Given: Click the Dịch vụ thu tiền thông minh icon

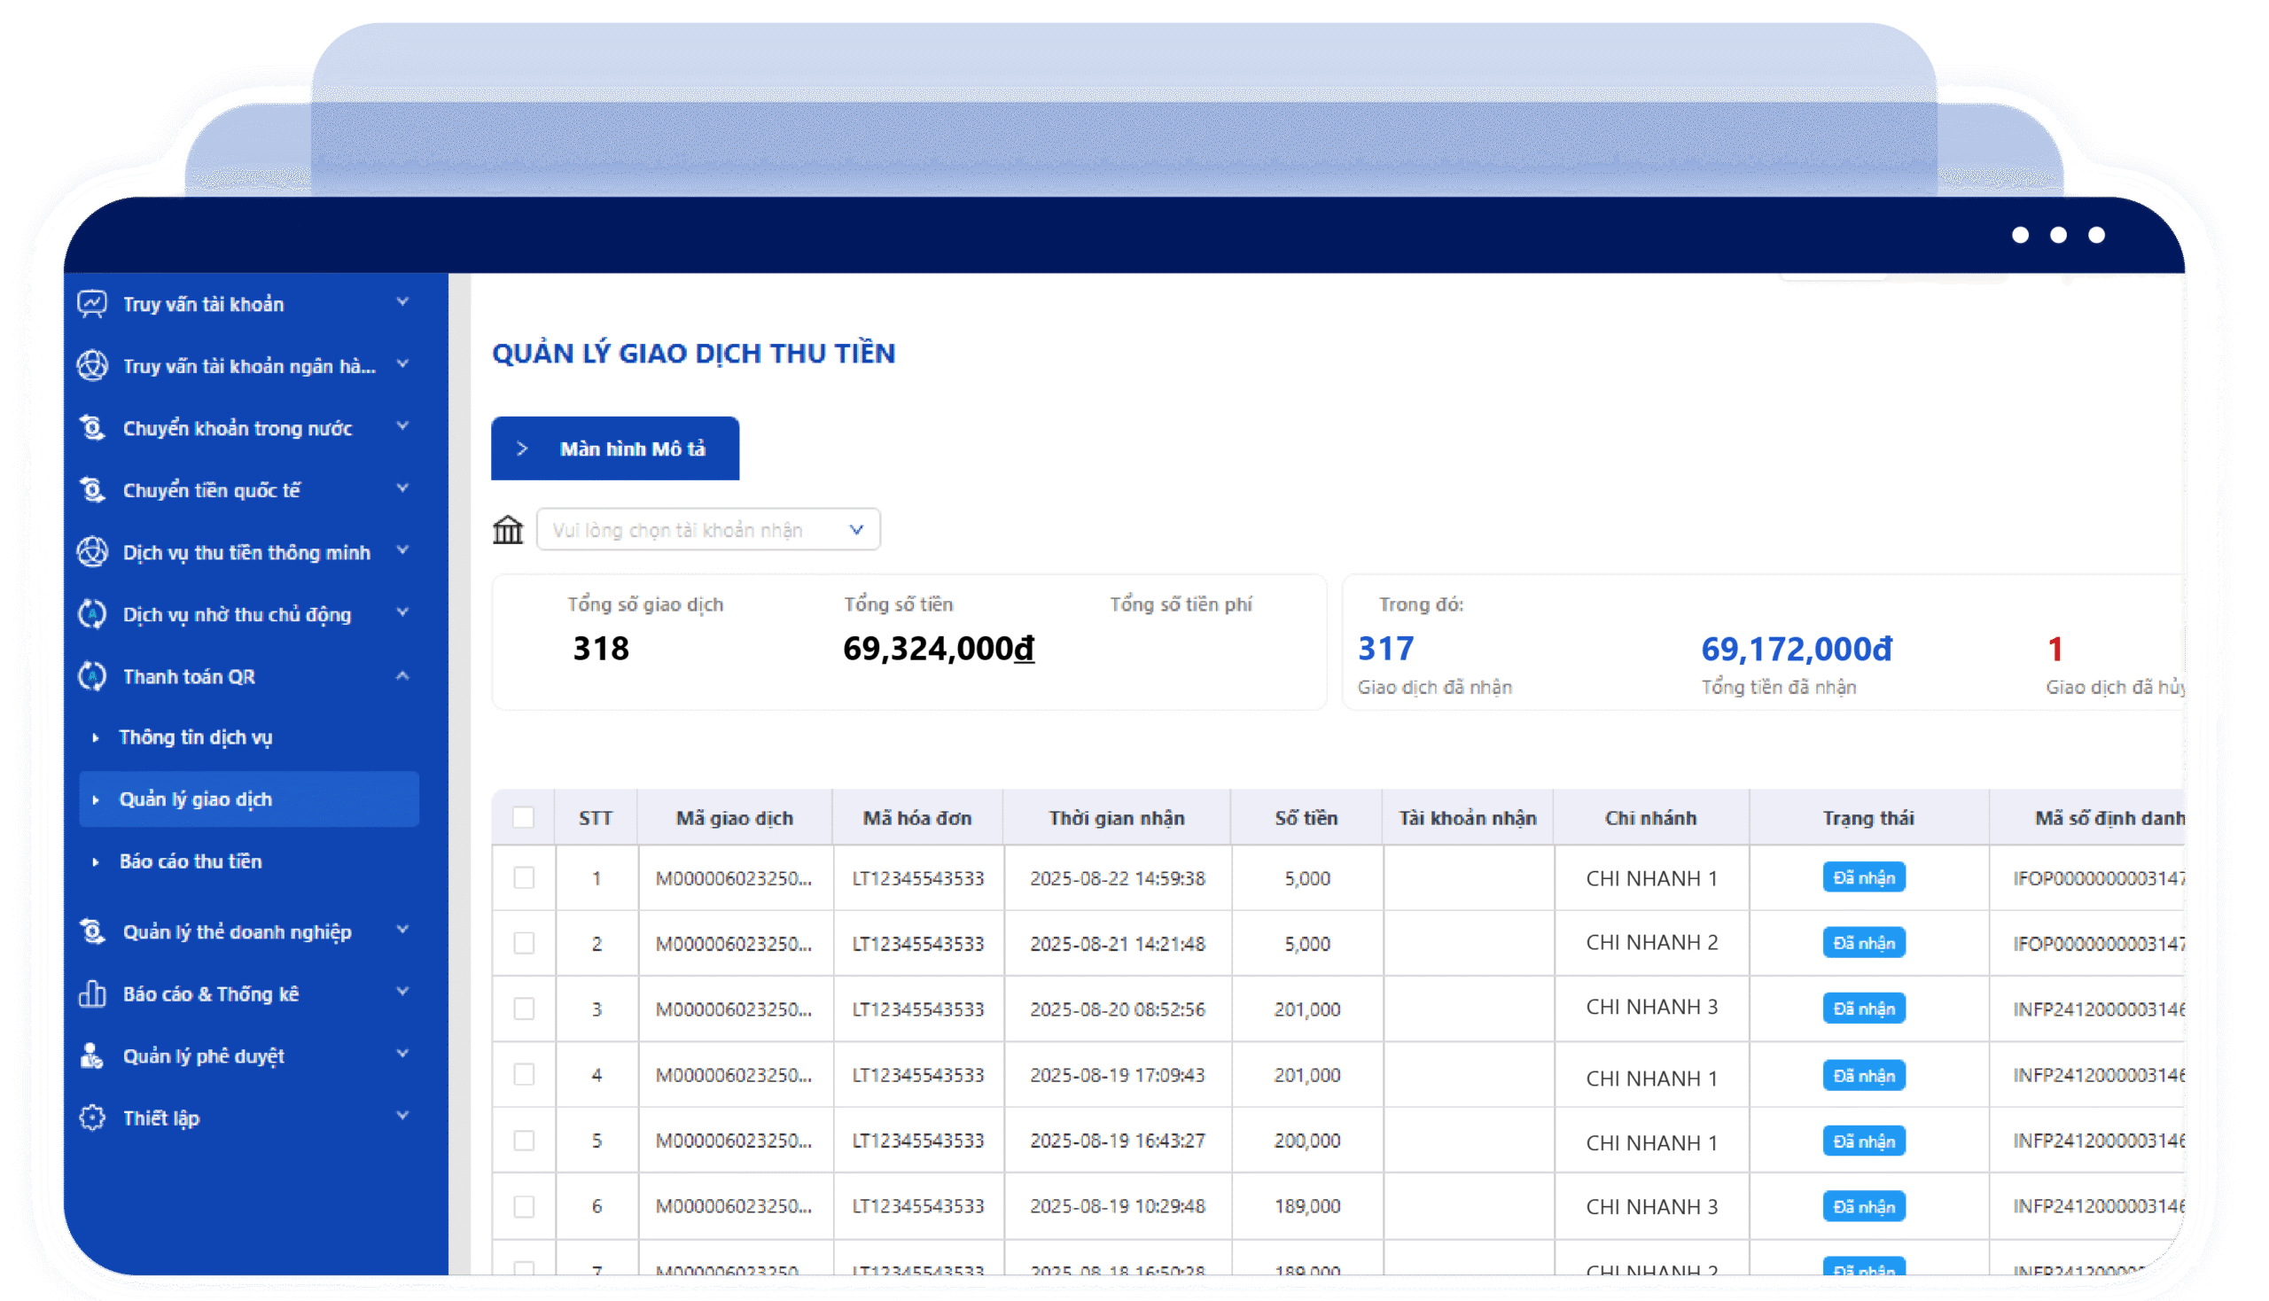Looking at the screenshot, I should [92, 552].
